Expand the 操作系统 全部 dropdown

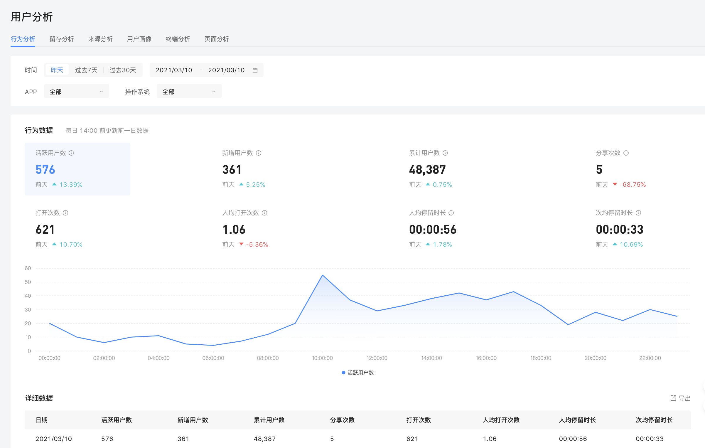[189, 92]
